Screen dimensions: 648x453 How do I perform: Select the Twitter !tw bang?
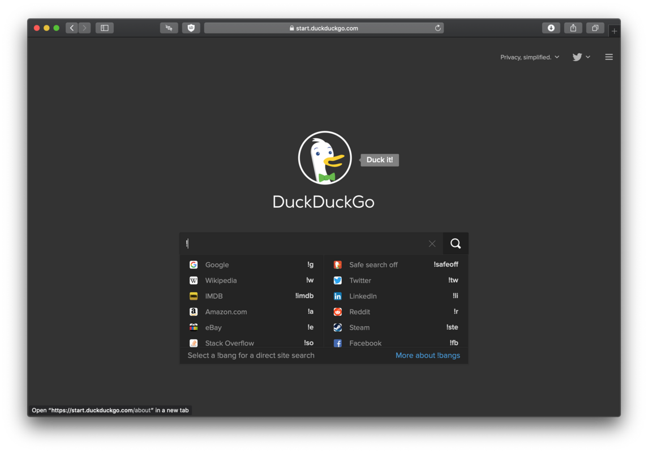click(396, 280)
